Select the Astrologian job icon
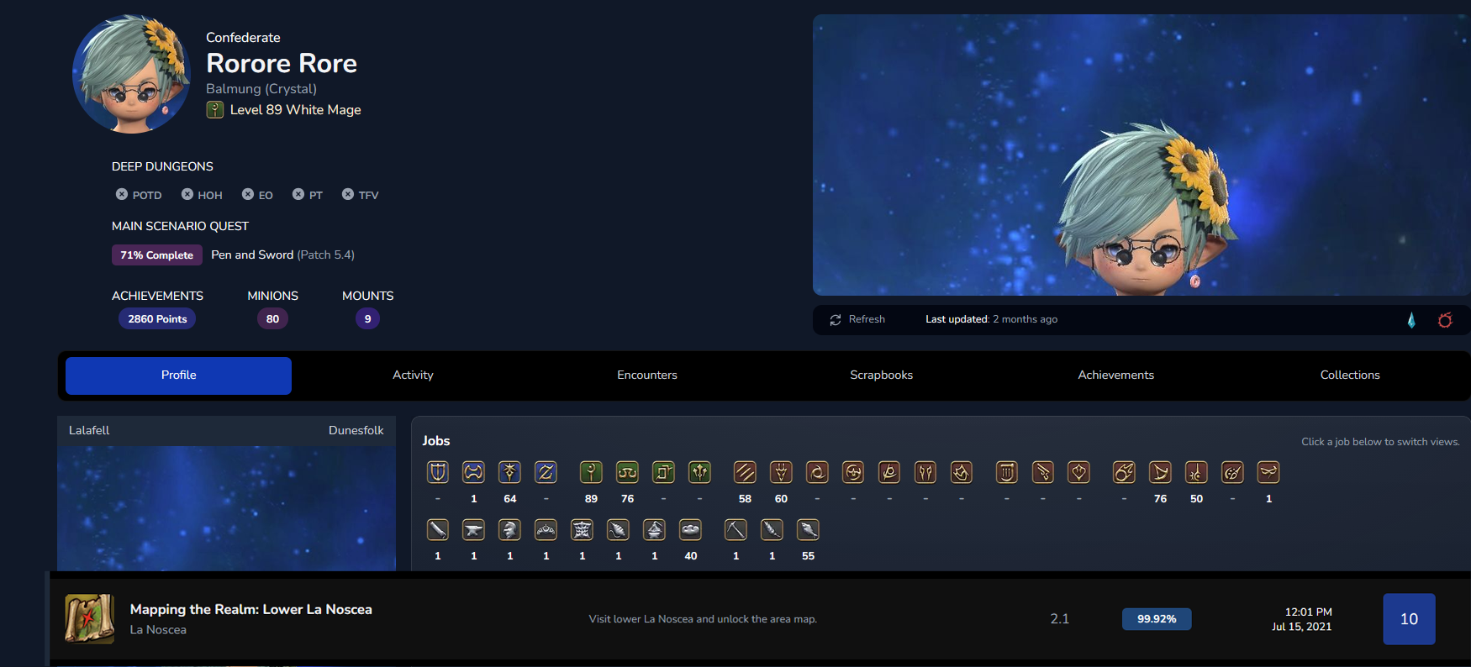This screenshot has width=1471, height=667. click(x=664, y=472)
